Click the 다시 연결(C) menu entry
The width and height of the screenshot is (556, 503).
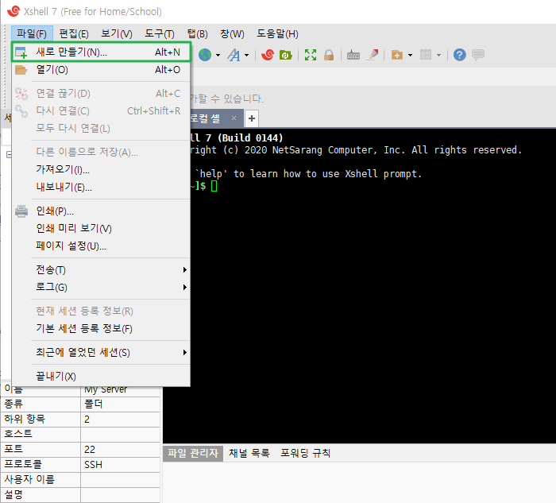(102, 111)
